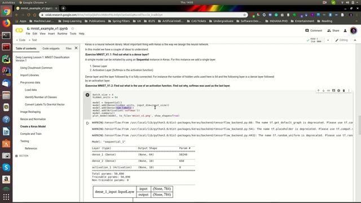This screenshot has width=361, height=203.
Task: Click the Share button
Action: click(333, 30)
